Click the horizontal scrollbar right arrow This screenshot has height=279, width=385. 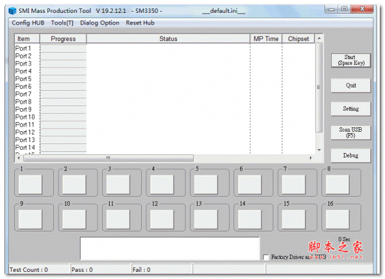311,158
